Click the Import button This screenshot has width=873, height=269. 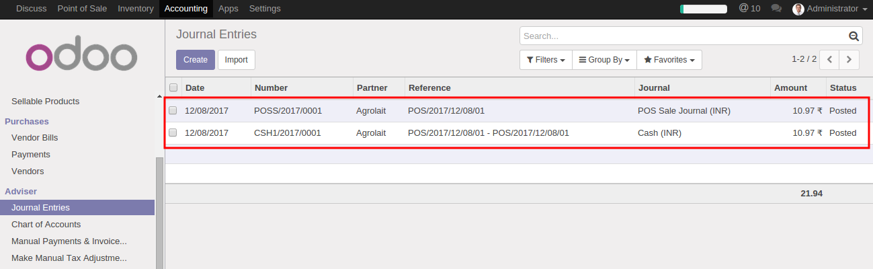pyautogui.click(x=237, y=60)
